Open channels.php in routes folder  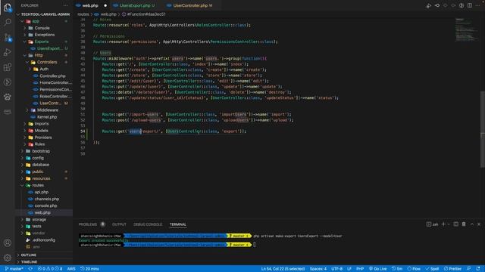coord(45,199)
